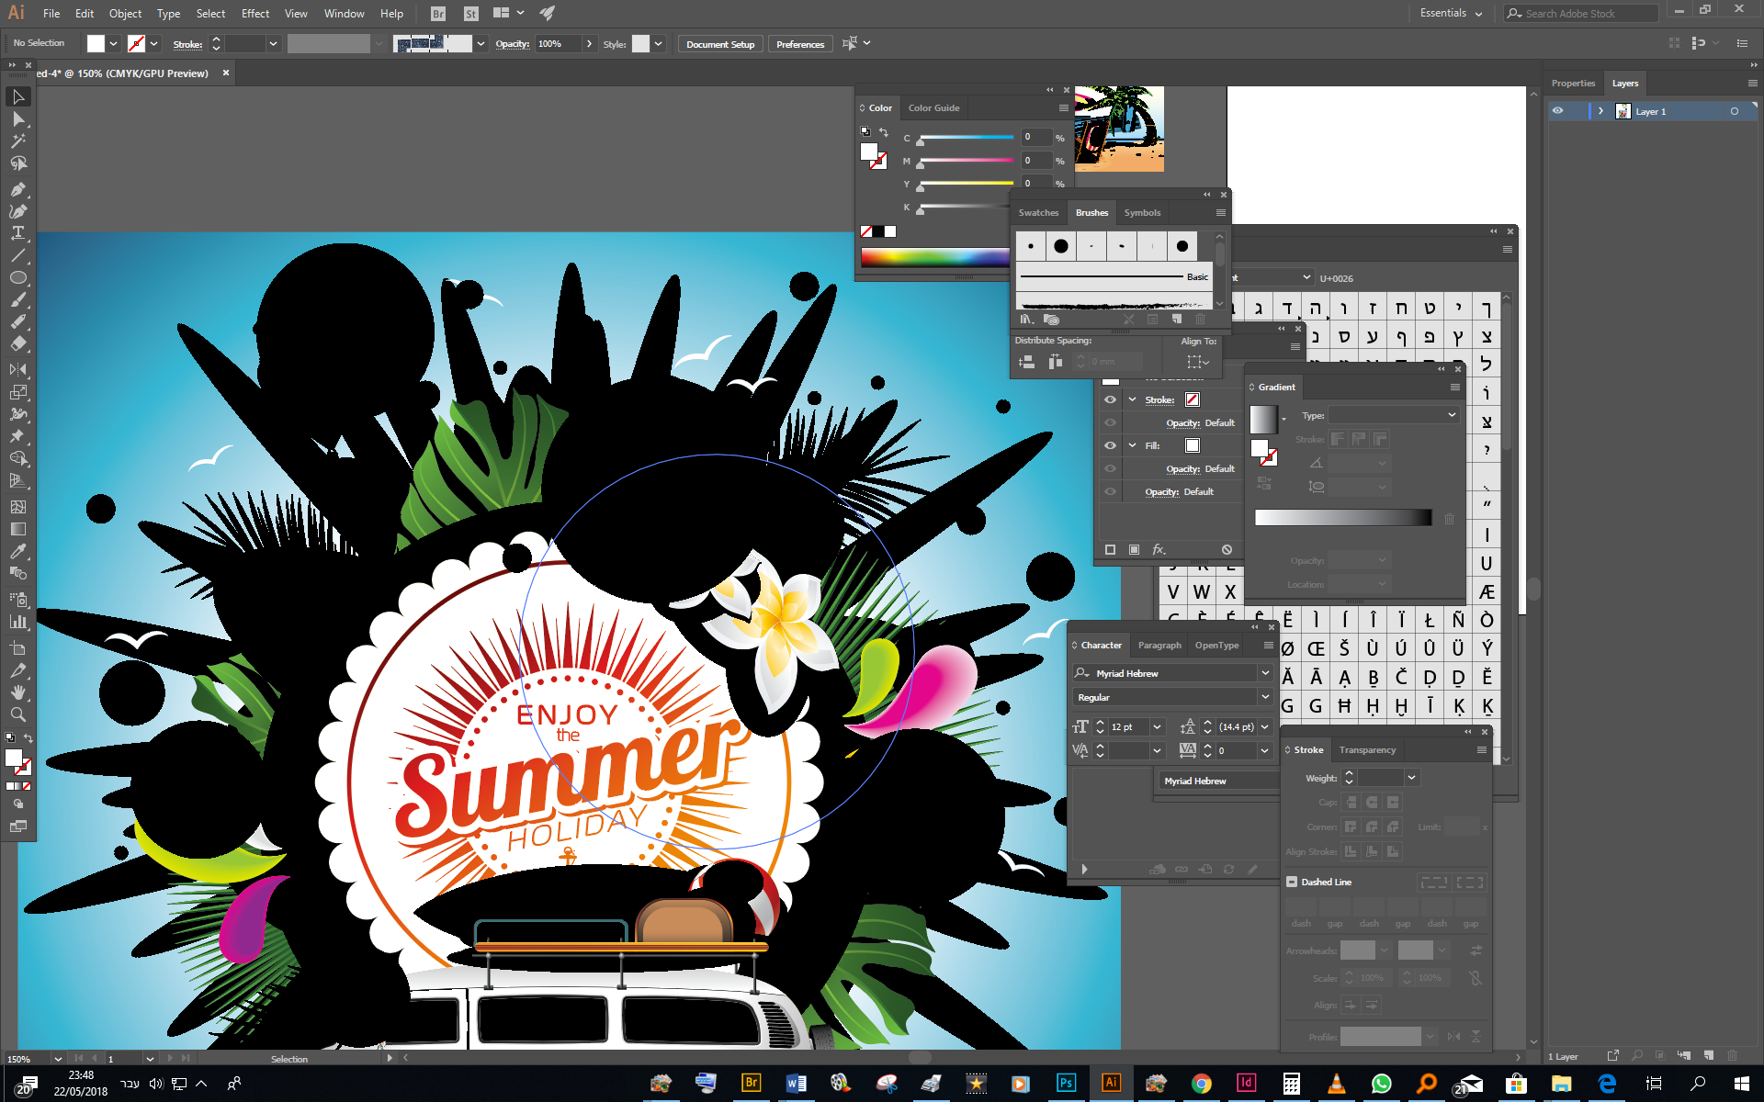Click Layer 1 target circle
The width and height of the screenshot is (1764, 1102).
(1735, 111)
